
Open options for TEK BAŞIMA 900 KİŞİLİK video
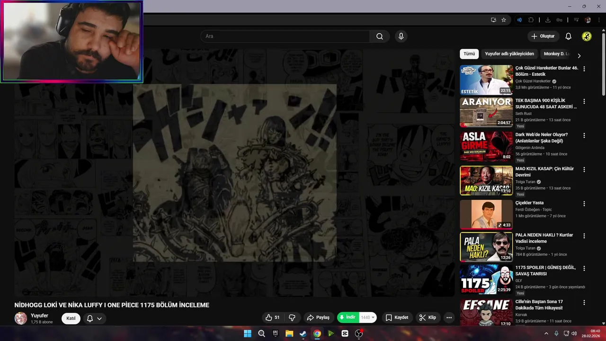click(584, 101)
